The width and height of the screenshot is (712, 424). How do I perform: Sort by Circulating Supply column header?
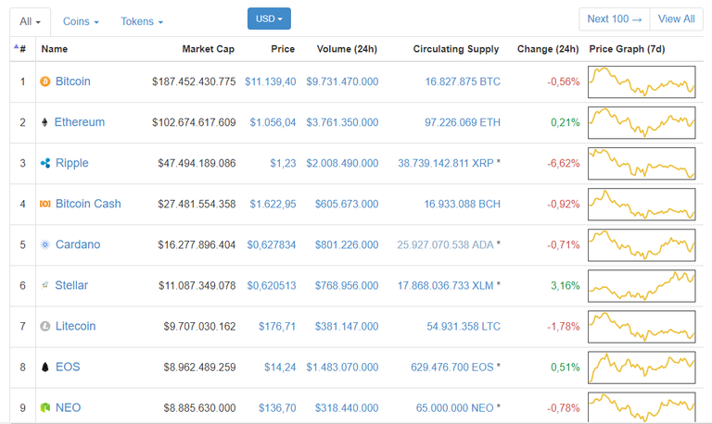point(456,49)
